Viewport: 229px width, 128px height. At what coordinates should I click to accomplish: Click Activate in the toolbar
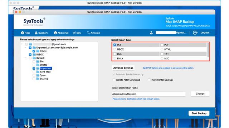pyautogui.click(x=93, y=33)
